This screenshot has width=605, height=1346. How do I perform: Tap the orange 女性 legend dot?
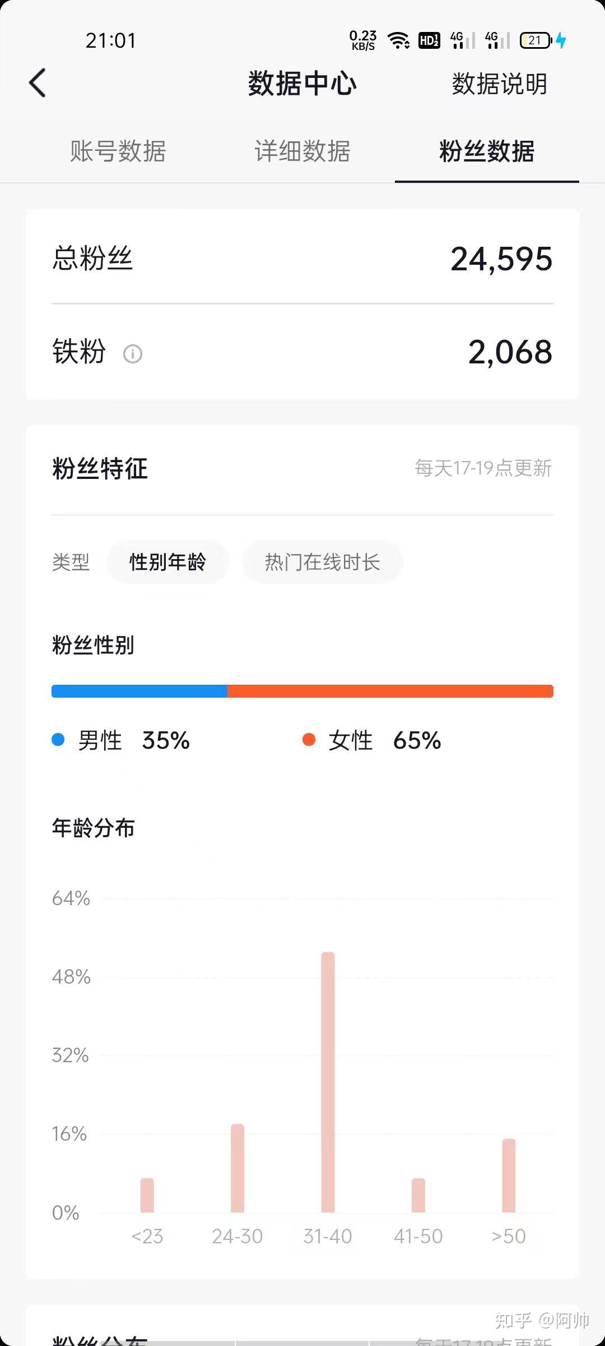(x=309, y=740)
